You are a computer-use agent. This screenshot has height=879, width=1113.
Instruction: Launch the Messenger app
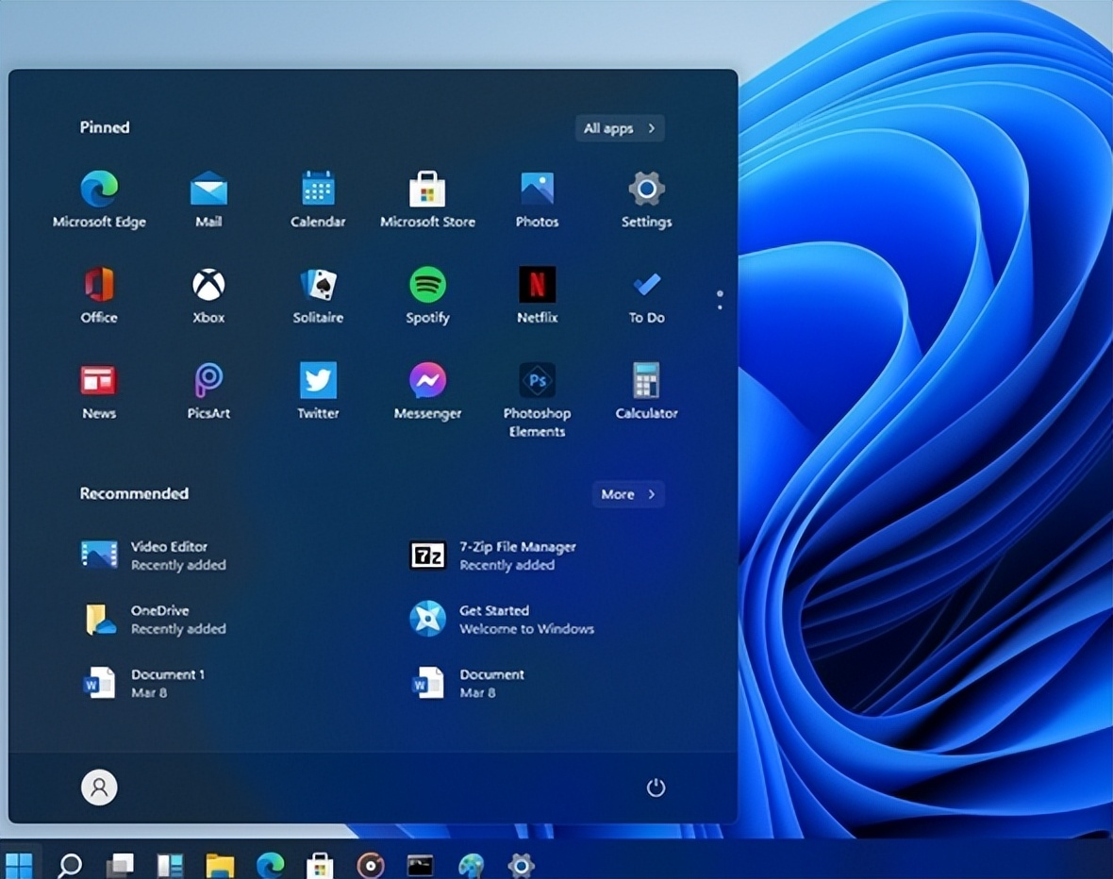point(427,381)
